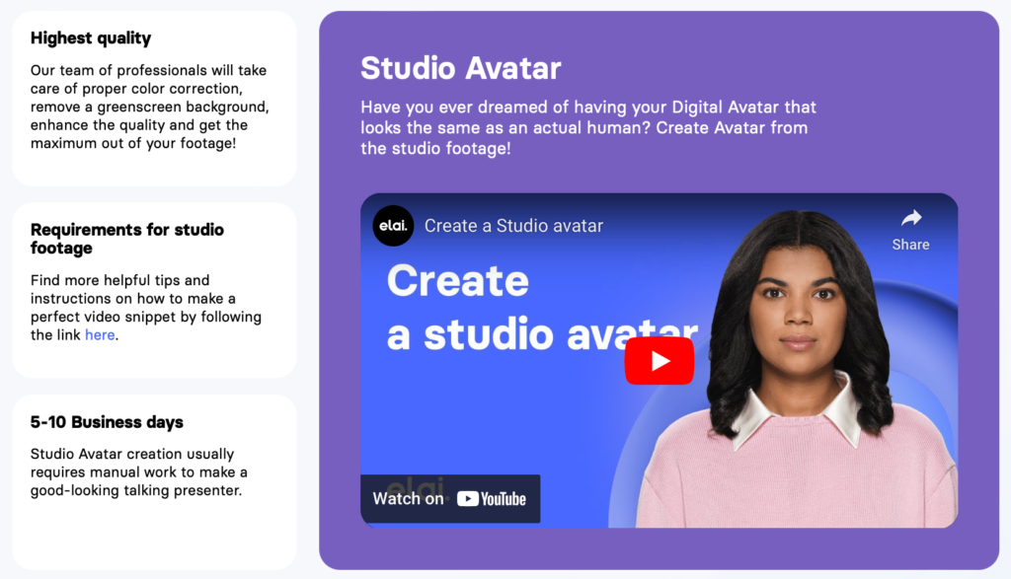Click the business days description text
The height and width of the screenshot is (579, 1011).
(x=138, y=472)
